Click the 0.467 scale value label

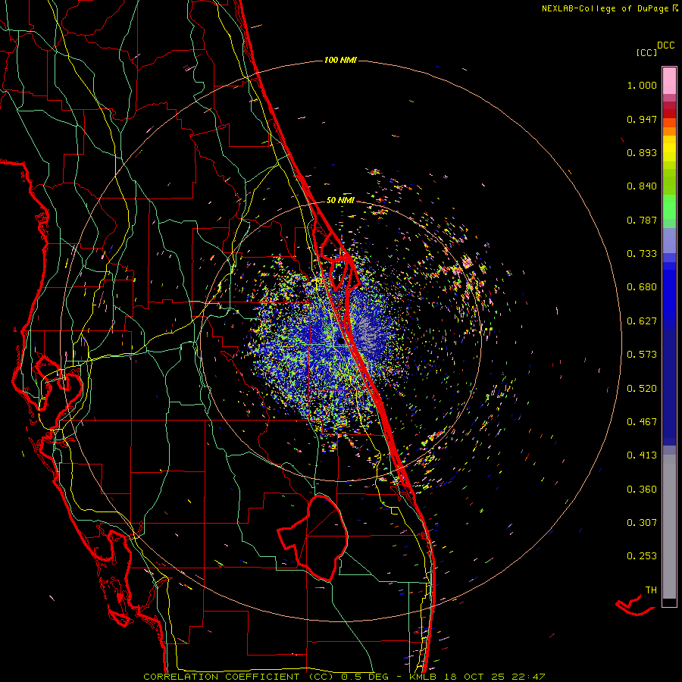pyautogui.click(x=642, y=422)
